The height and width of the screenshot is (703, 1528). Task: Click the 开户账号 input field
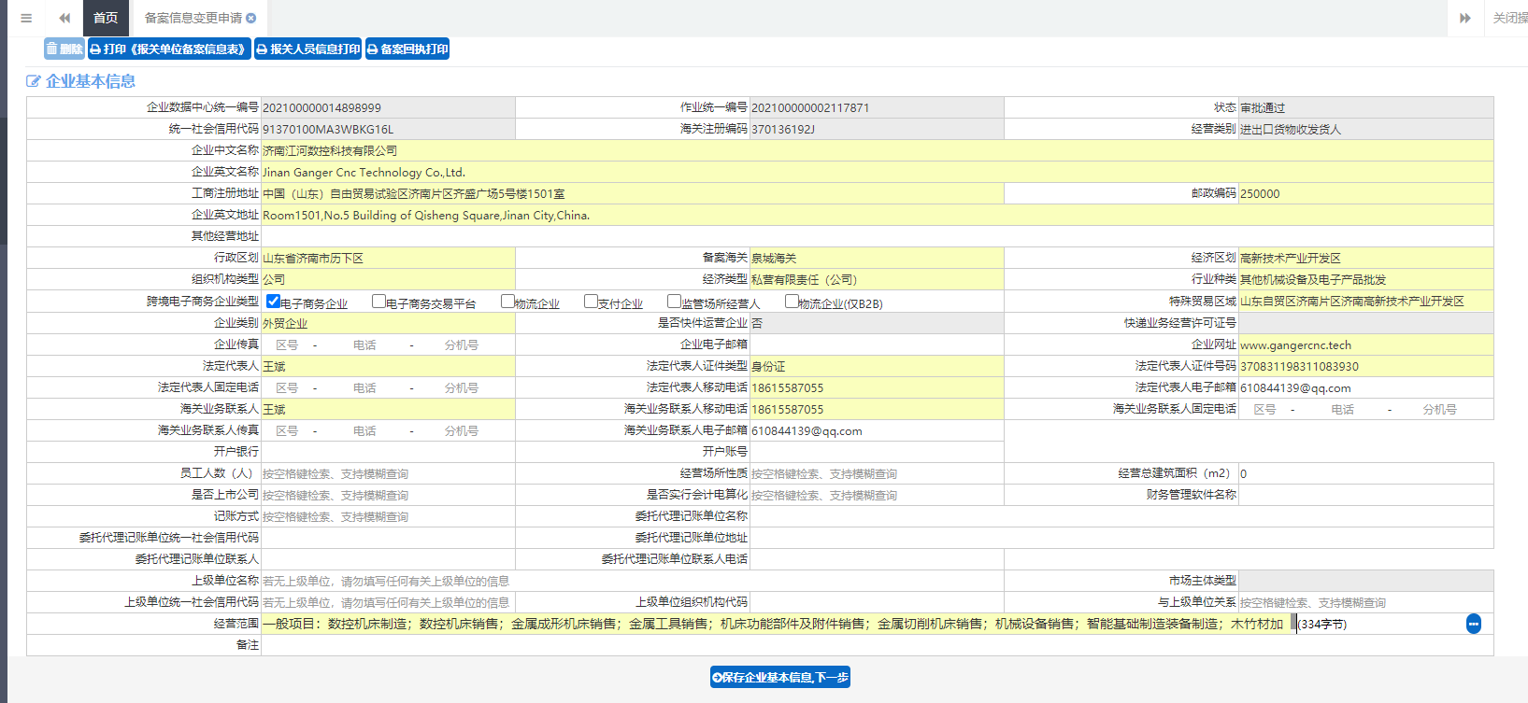click(x=877, y=452)
